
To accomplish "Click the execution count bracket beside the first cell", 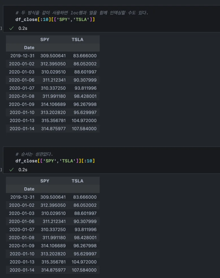I will (x=1, y=28).
